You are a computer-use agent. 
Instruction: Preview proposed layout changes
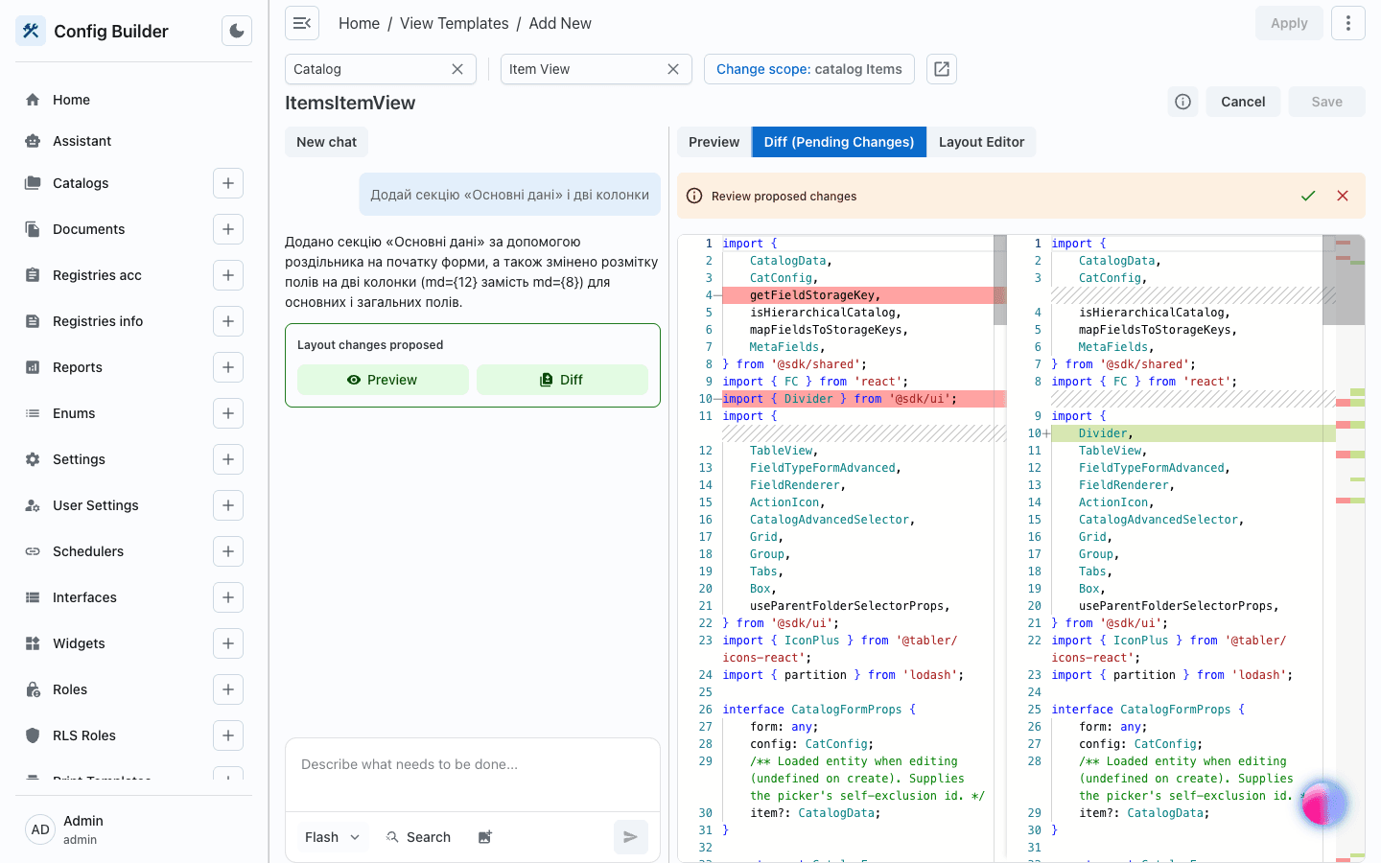pos(383,380)
